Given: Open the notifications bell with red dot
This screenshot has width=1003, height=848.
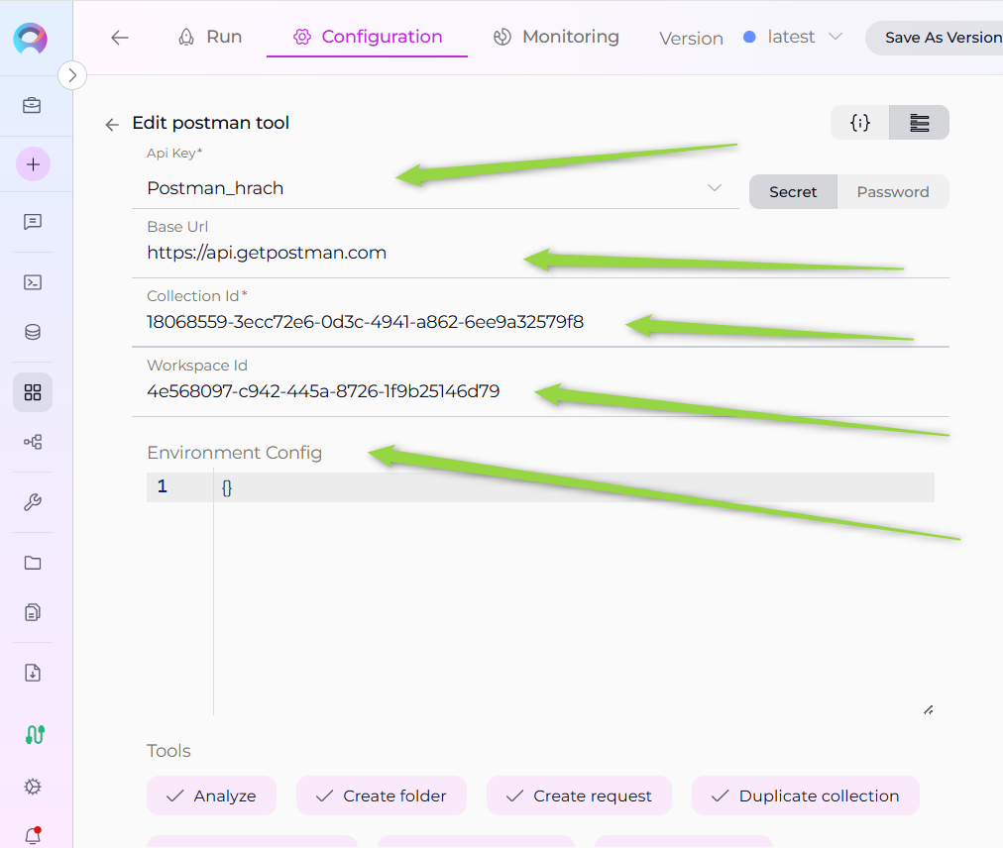Looking at the screenshot, I should [x=34, y=834].
